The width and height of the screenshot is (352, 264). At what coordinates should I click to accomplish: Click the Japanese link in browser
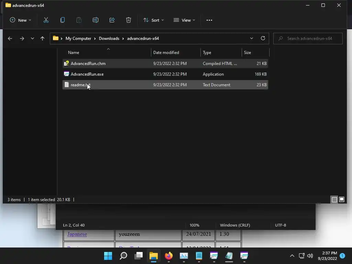tap(77, 234)
